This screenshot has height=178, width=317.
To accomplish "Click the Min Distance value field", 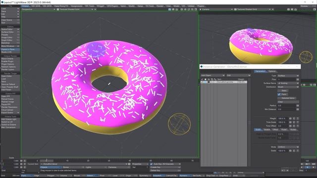I will (x=287, y=109).
